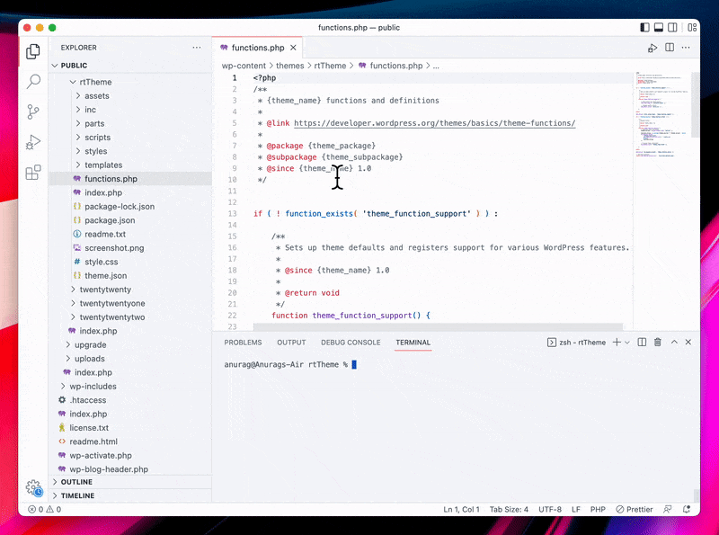The width and height of the screenshot is (719, 535).
Task: Split the editor to the right
Action: [670, 48]
